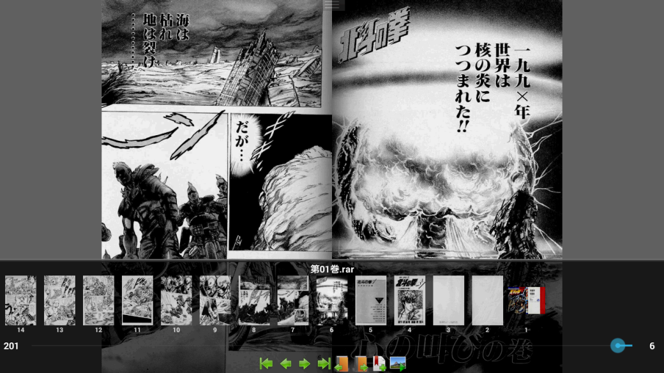Viewport: 664px width, 373px height.
Task: Open page thumbnail 10
Action: [x=176, y=300]
